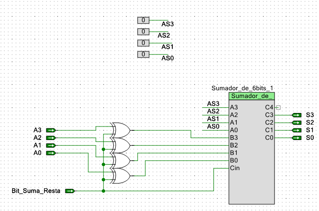This screenshot has width=319, height=211.
Task: Toggle the AS2 input bit value
Action: pos(143,32)
